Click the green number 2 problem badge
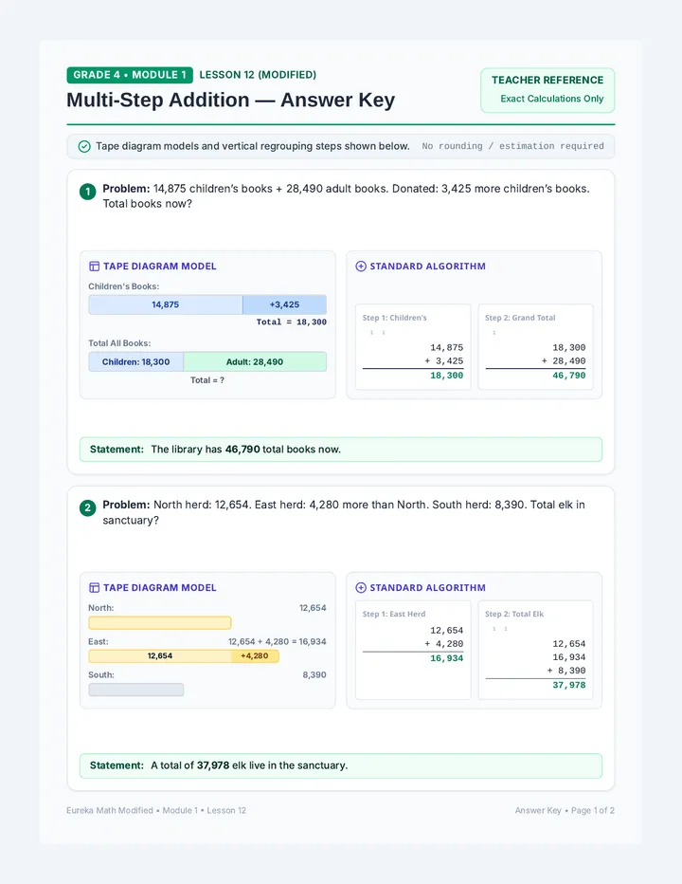 87,508
